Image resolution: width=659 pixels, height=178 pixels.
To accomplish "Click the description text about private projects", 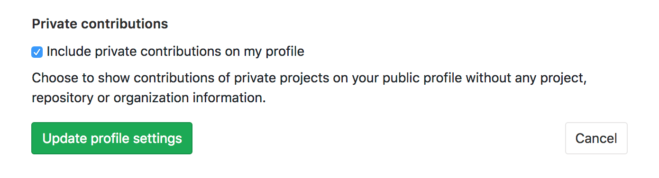I will click(x=310, y=88).
